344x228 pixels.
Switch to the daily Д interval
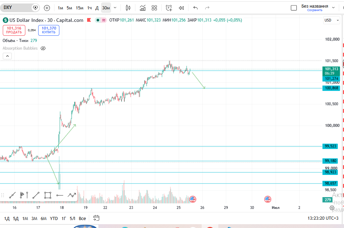point(97,8)
